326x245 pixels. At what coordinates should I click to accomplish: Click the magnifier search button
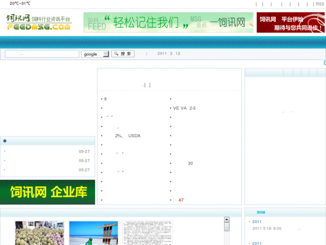click(123, 53)
